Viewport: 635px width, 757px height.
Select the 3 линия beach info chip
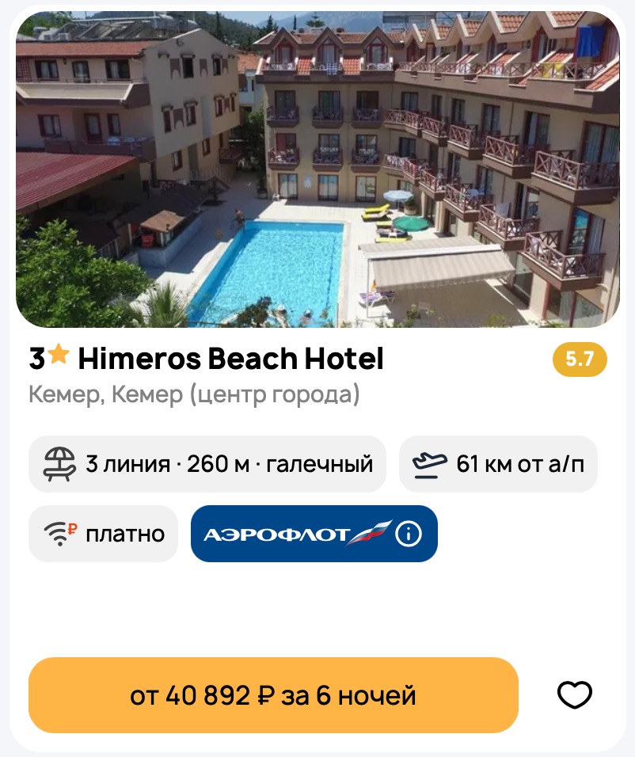click(x=207, y=464)
